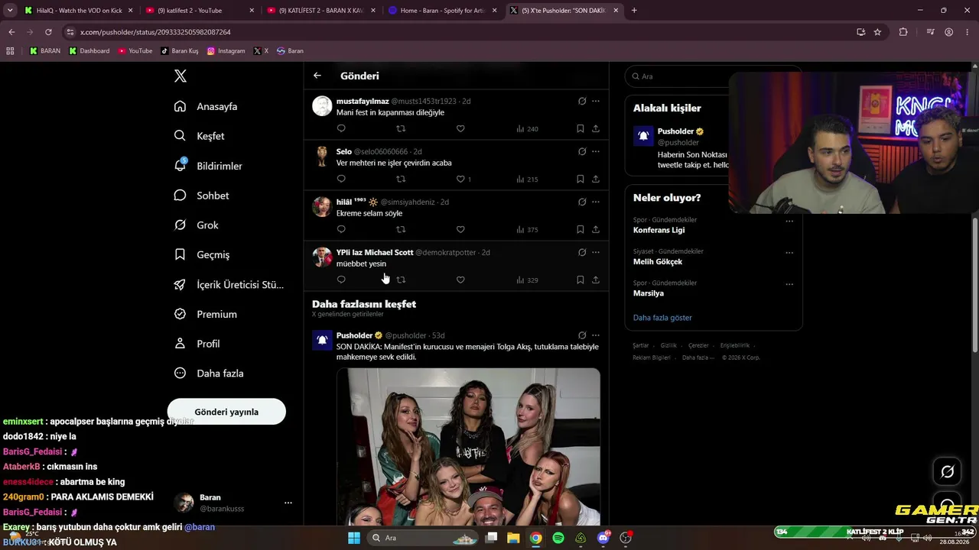Click the Gönderi yayınla button
979x550 pixels.
click(226, 412)
